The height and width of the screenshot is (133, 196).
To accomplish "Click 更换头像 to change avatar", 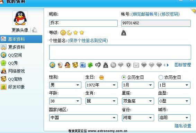I will coord(20,30).
